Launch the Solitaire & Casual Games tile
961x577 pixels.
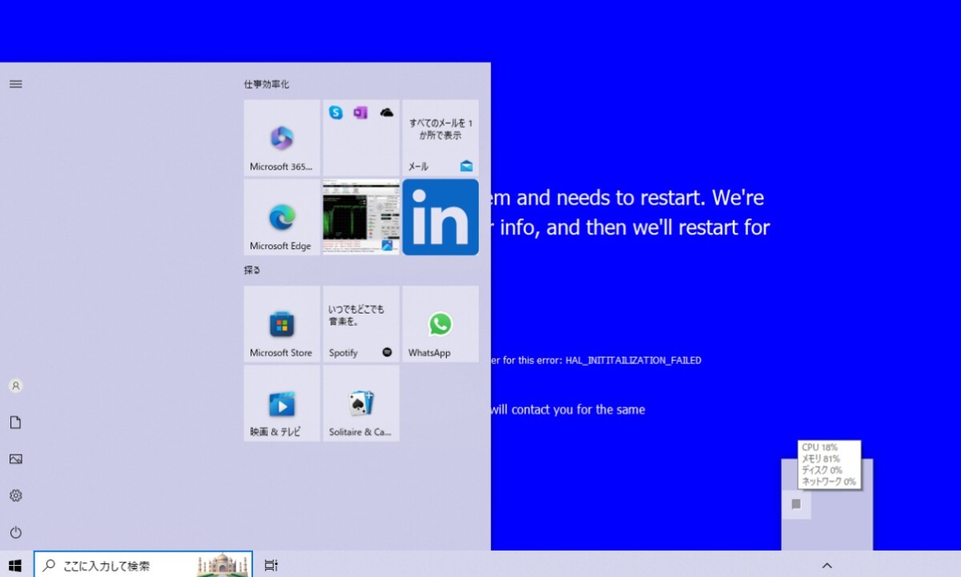361,403
